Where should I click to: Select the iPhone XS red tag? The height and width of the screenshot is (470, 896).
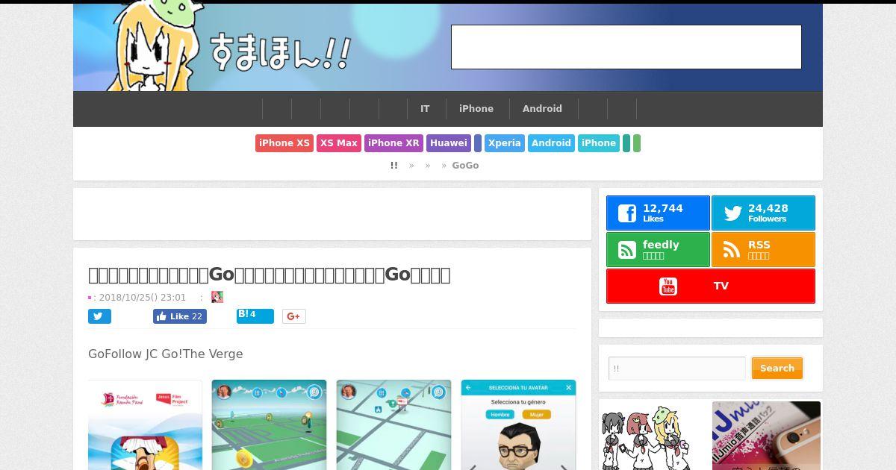tap(284, 143)
